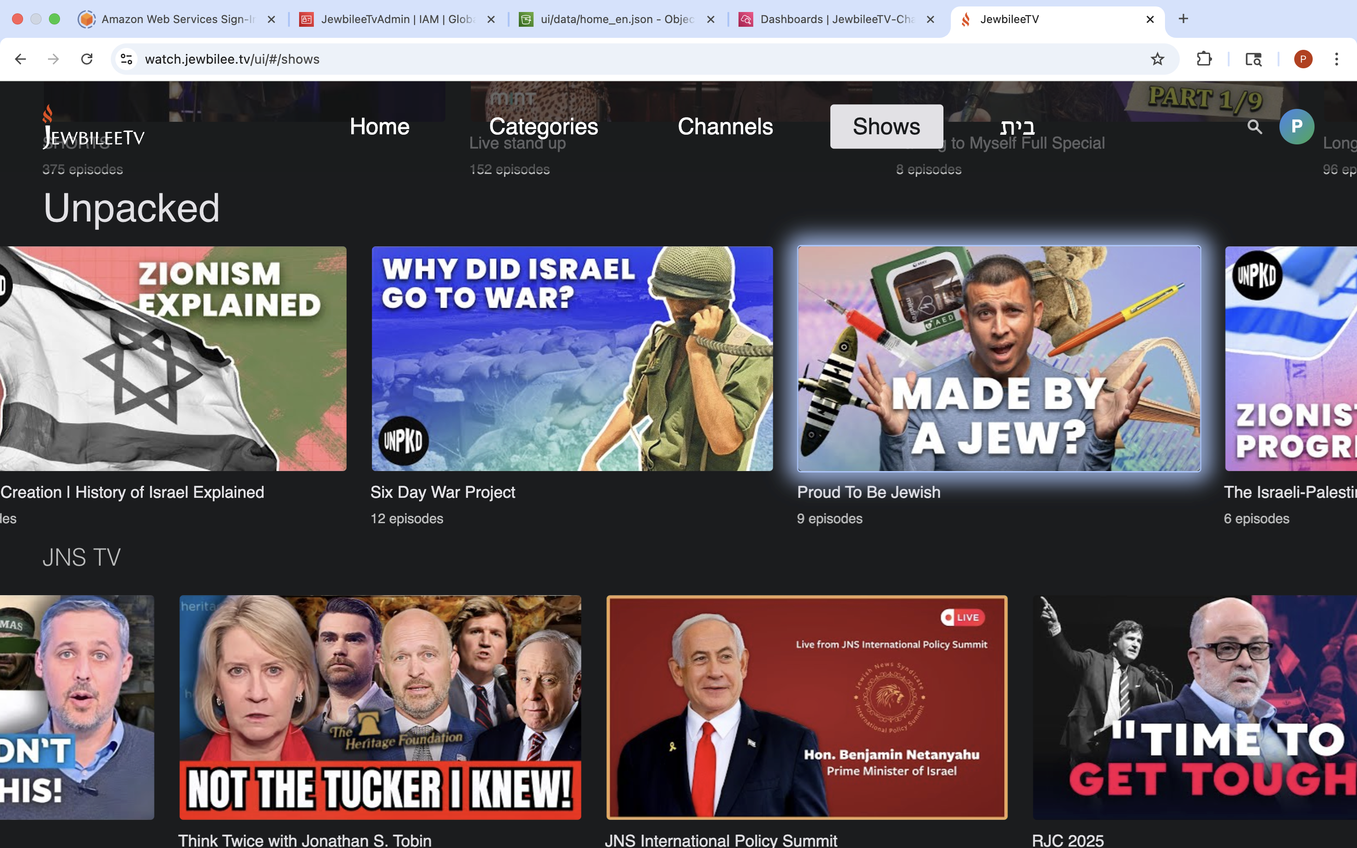Open the Proud To Be Jewish show
1357x848 pixels.
point(999,358)
